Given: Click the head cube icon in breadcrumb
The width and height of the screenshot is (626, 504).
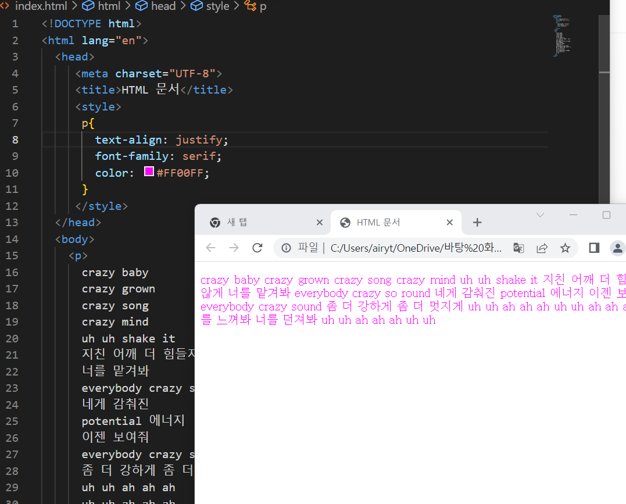Looking at the screenshot, I should pyautogui.click(x=141, y=6).
